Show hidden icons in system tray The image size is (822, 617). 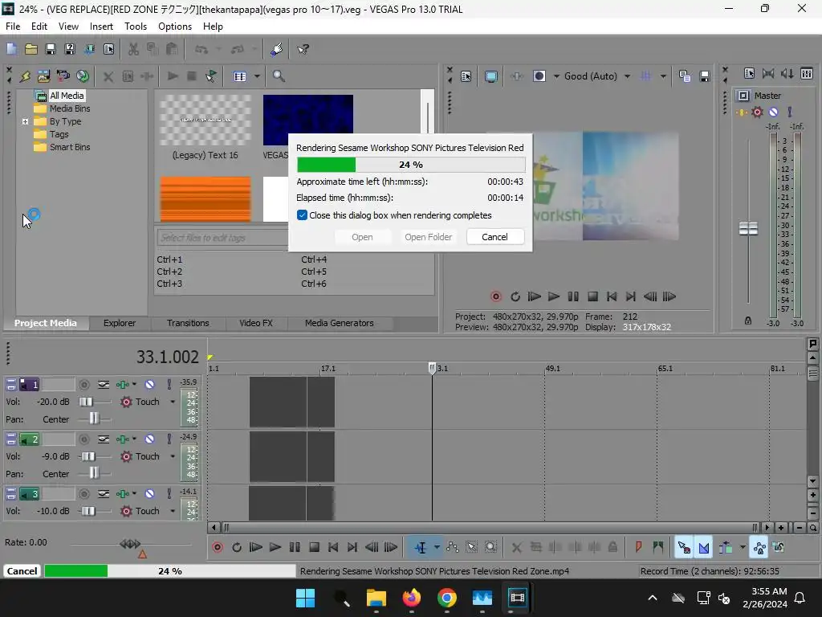tap(652, 598)
